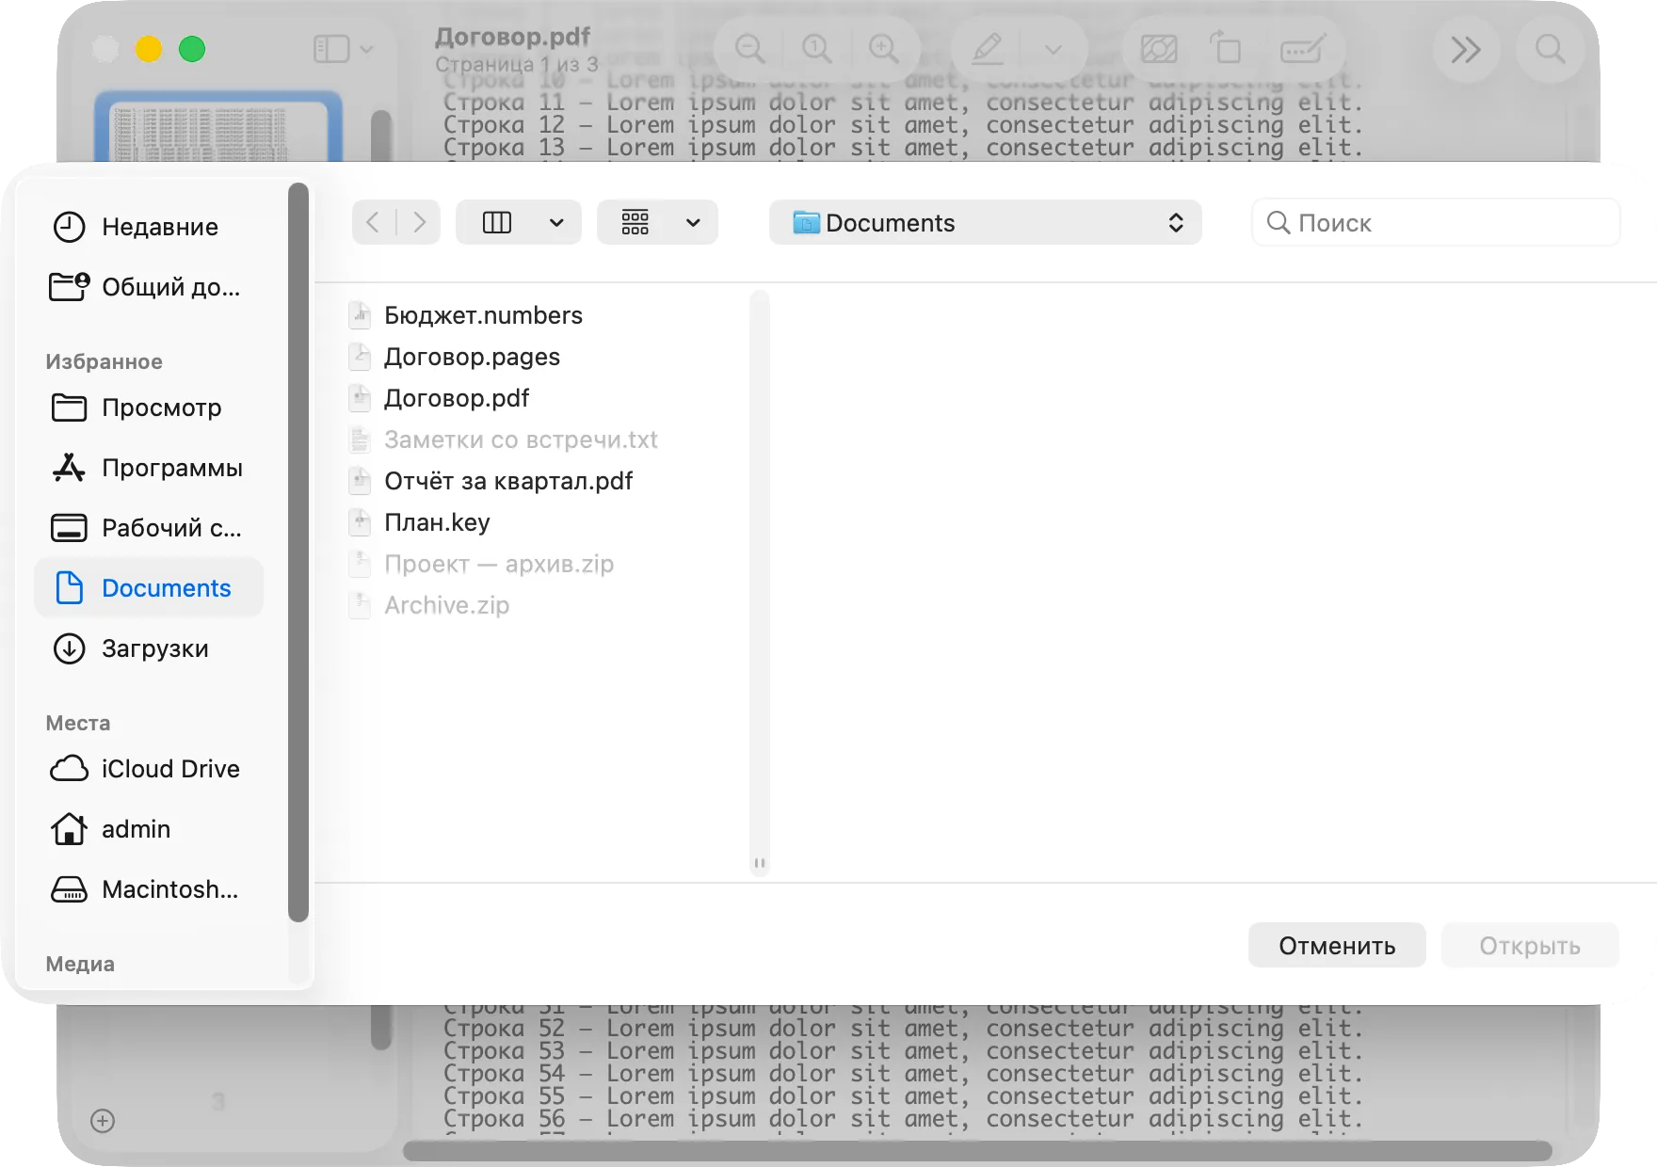Click the Поиск search field

(x=1436, y=223)
